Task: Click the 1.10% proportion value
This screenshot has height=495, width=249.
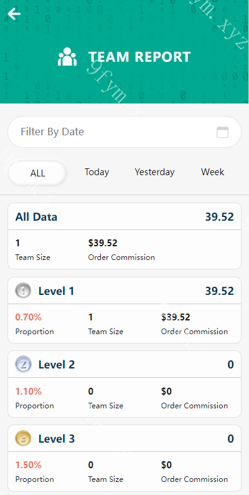Action: 29,392
